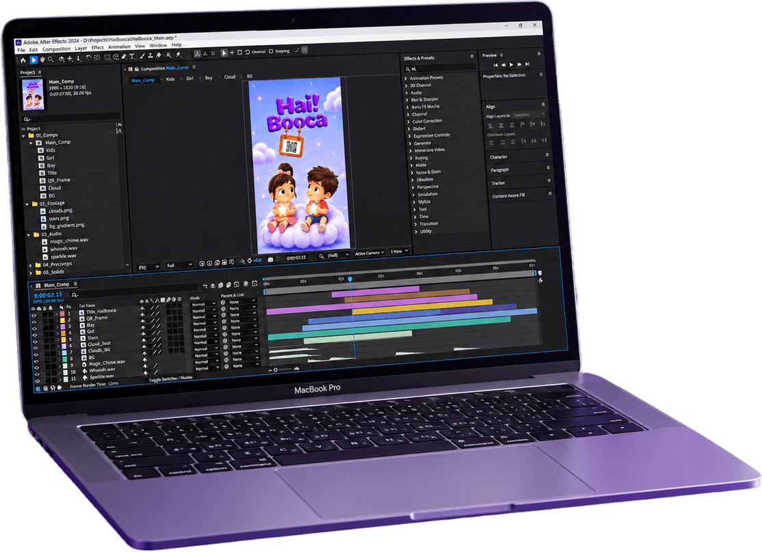
Task: Select the Rotation tool in toolbar
Action: [x=88, y=58]
